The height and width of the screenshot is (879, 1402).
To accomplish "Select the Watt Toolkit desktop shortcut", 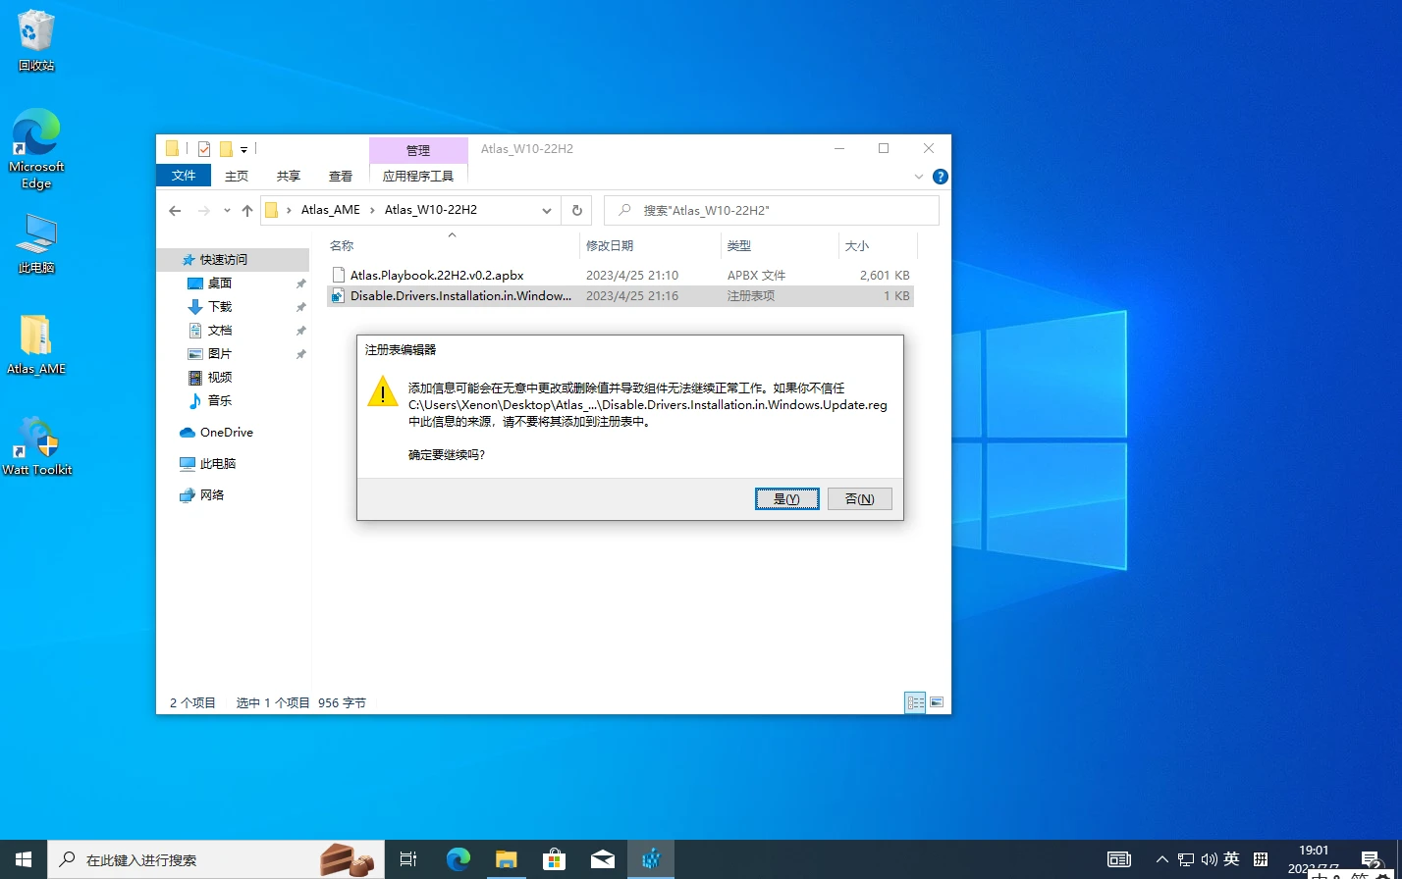I will [x=37, y=446].
